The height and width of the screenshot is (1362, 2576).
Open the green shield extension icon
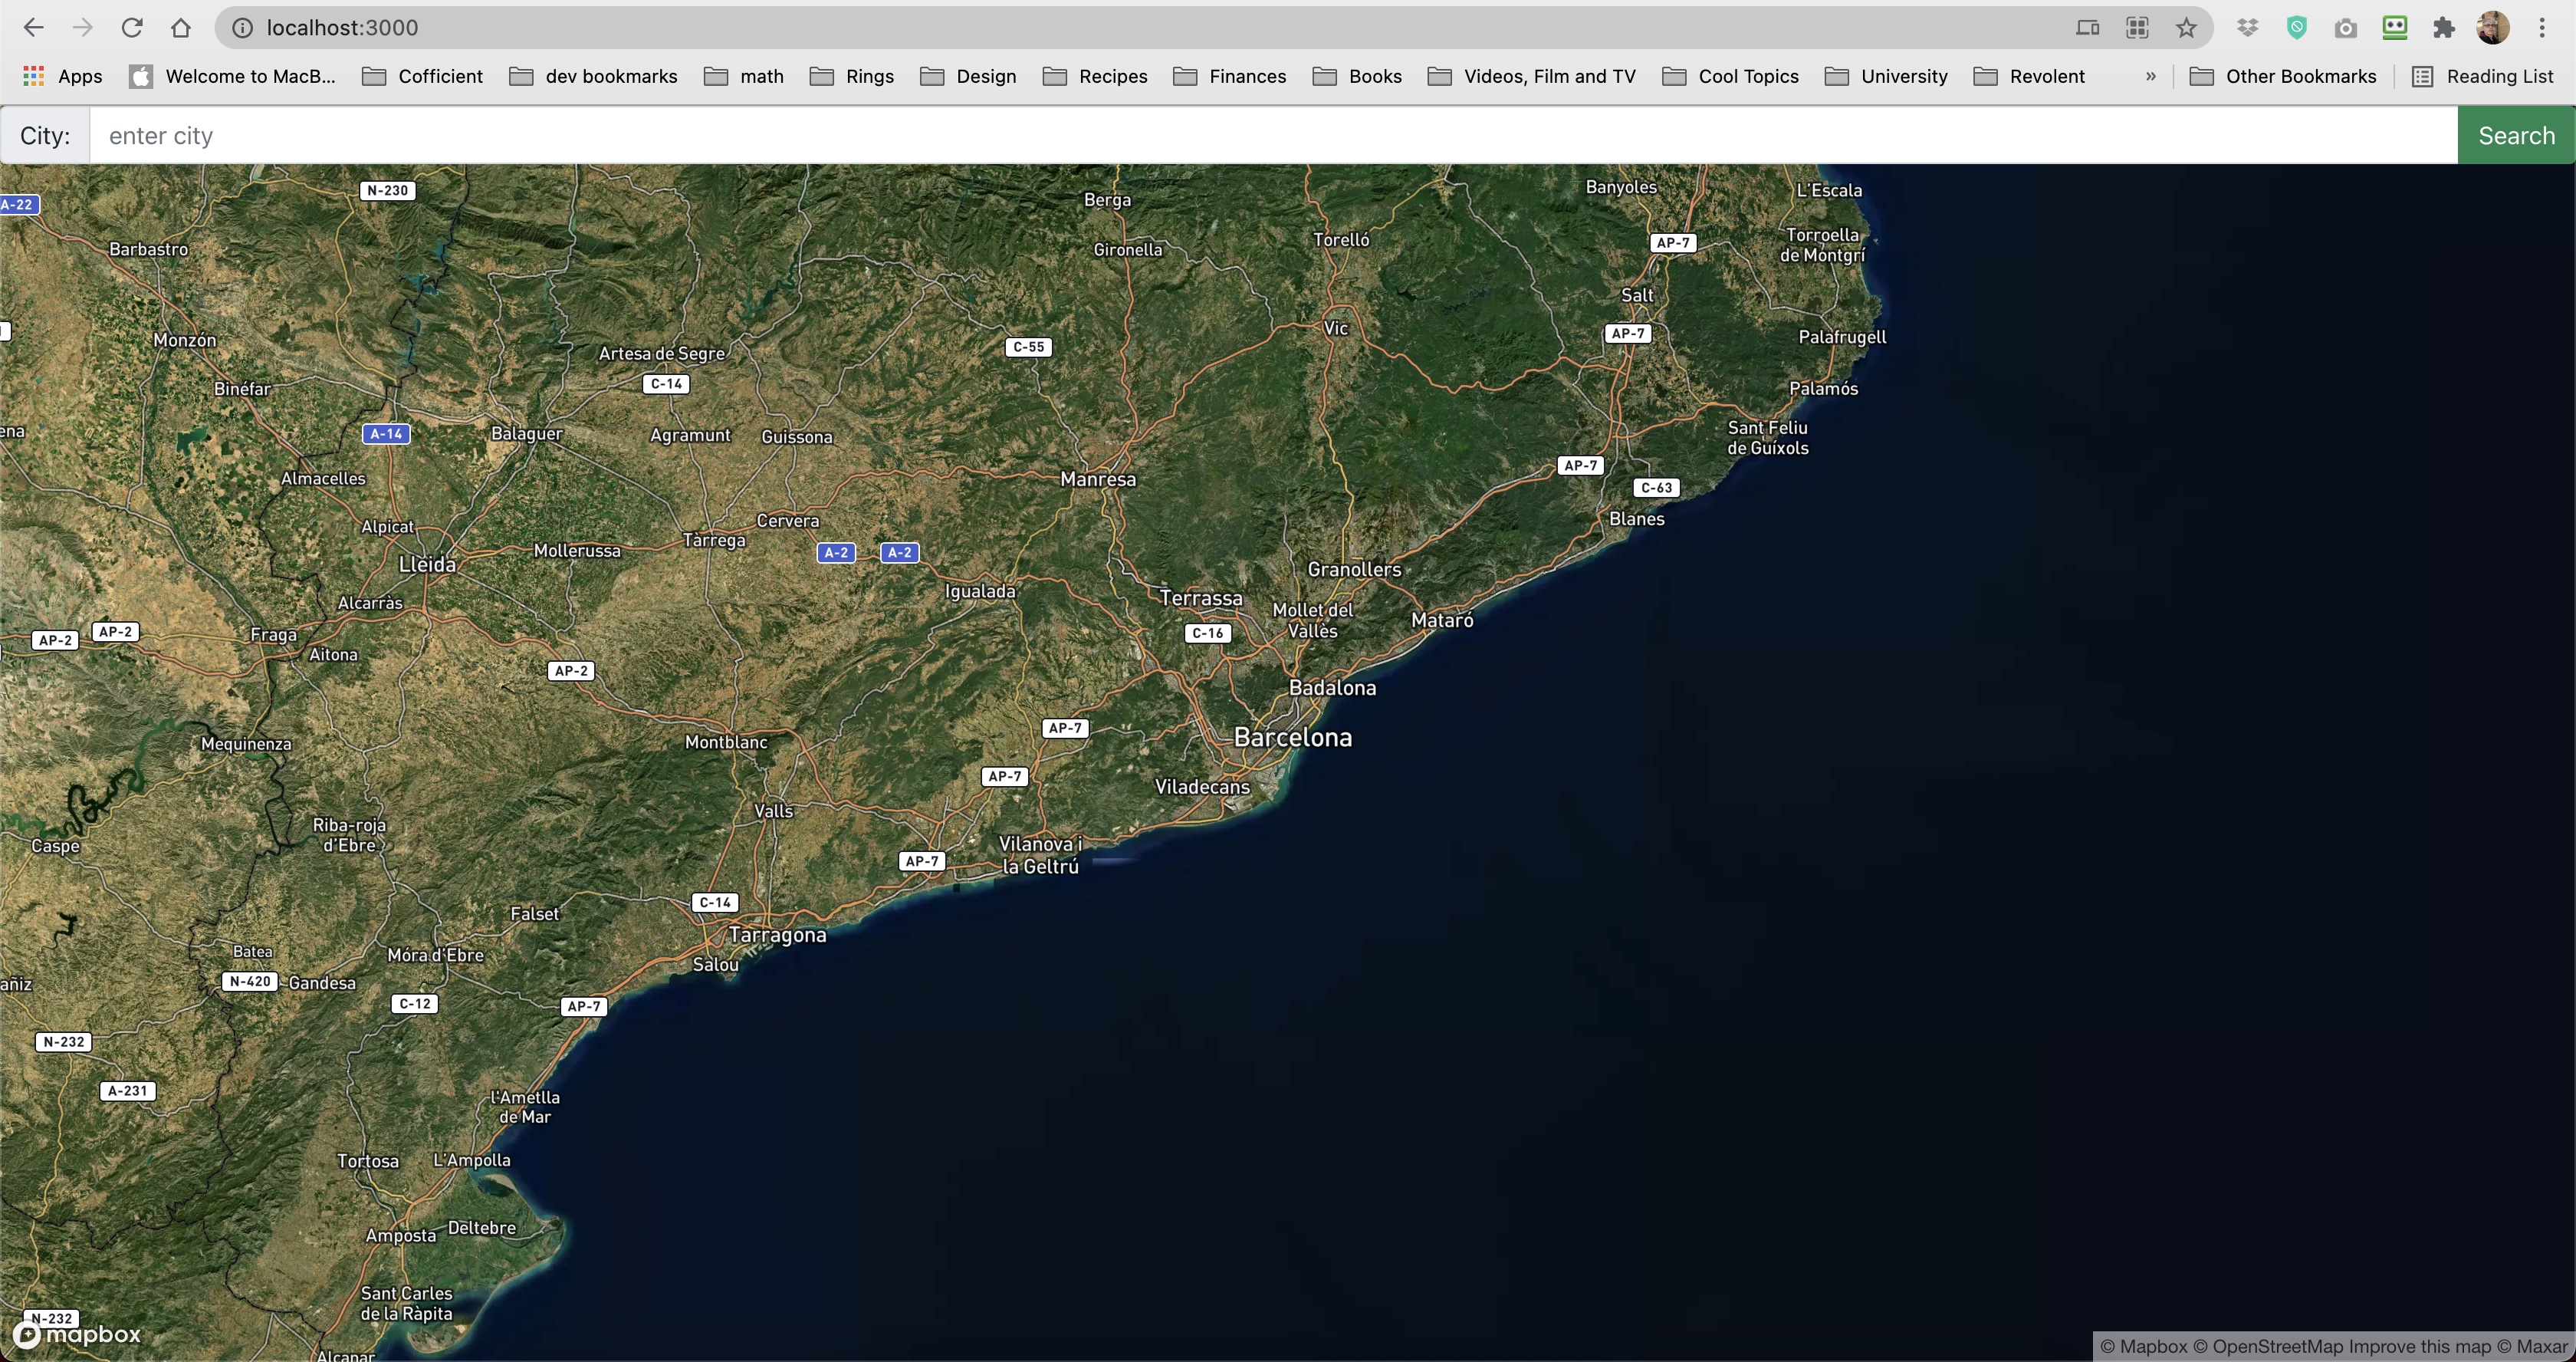click(2297, 28)
